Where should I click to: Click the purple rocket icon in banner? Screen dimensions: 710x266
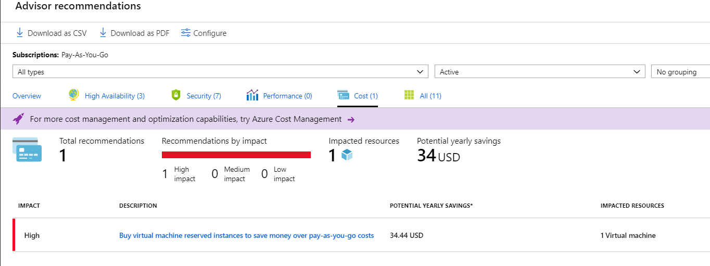[x=19, y=119]
